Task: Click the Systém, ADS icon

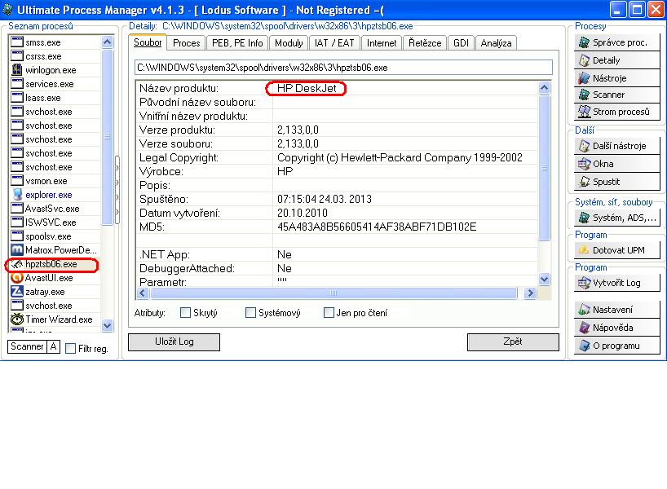Action: click(x=584, y=218)
